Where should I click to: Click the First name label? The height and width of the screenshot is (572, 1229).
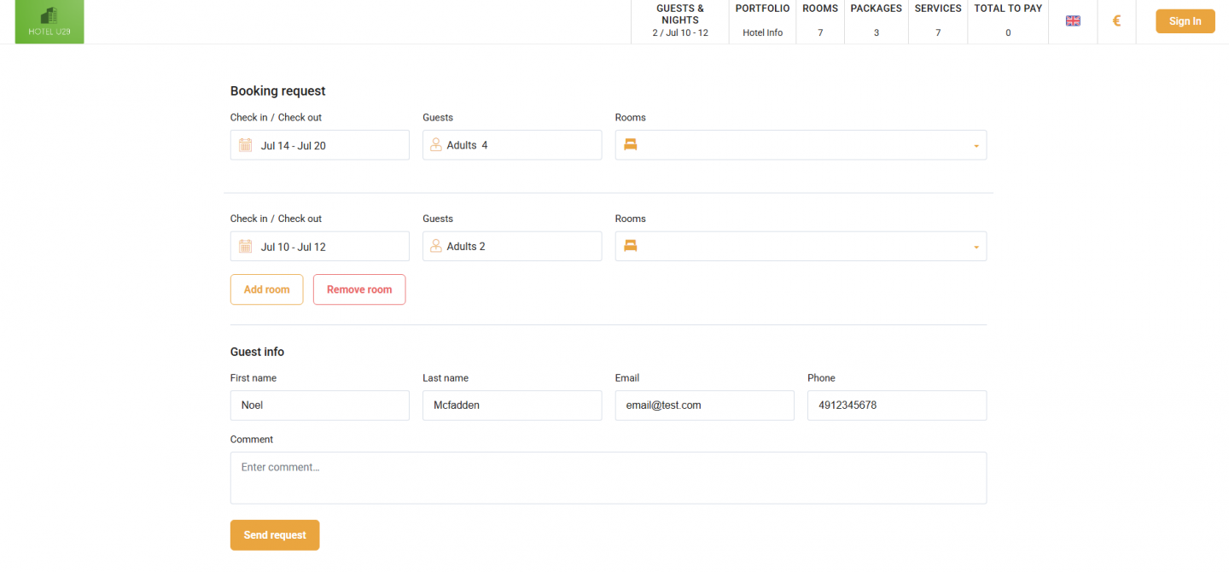(x=253, y=378)
